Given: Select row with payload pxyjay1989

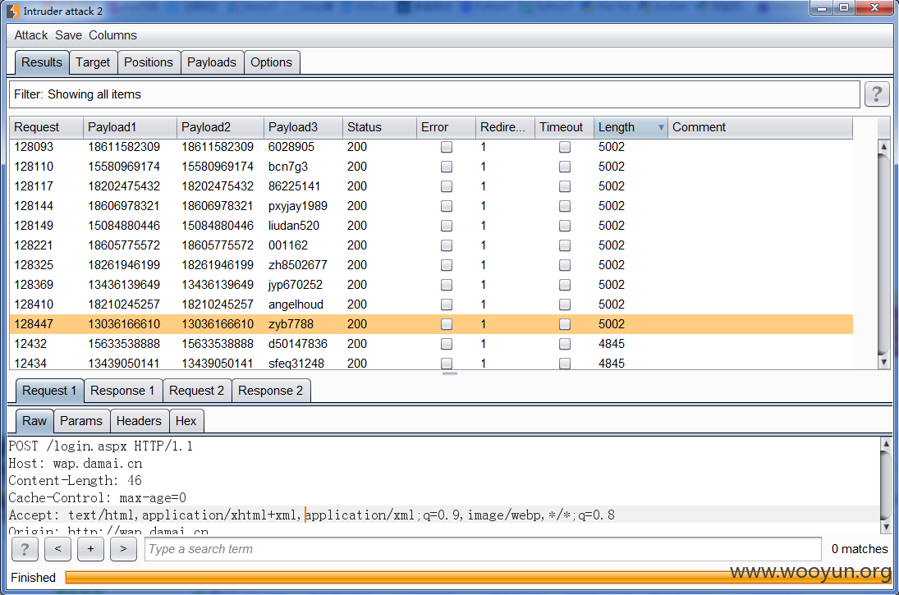Looking at the screenshot, I should (431, 206).
